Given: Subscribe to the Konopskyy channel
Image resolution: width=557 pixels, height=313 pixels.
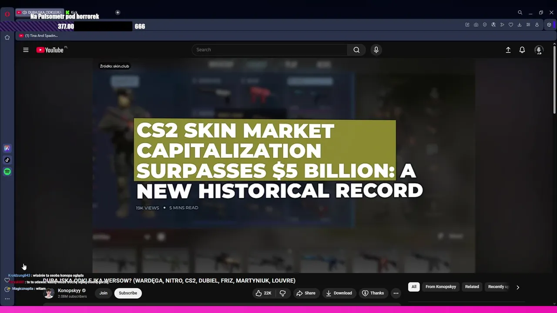Looking at the screenshot, I should coord(128,293).
